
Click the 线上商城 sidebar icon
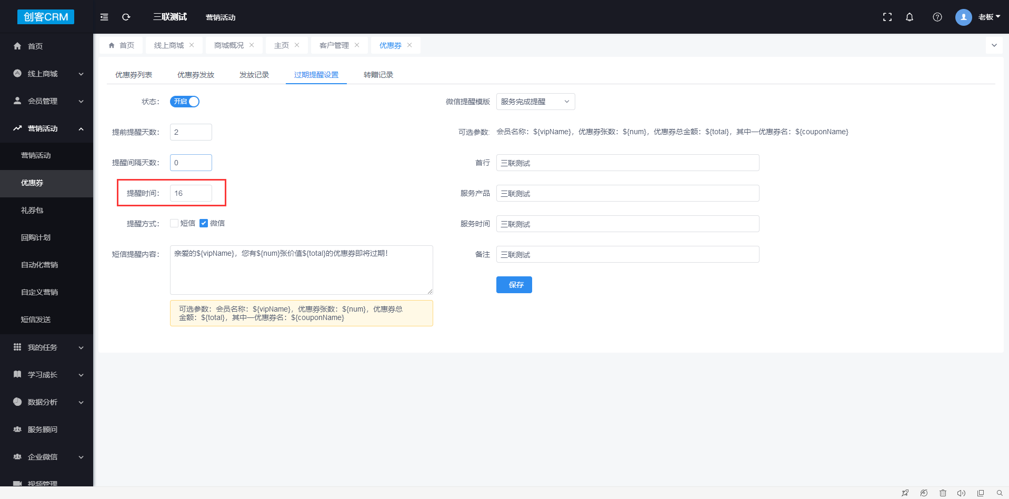[x=17, y=74]
